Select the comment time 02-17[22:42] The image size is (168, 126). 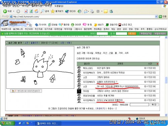point(150,100)
